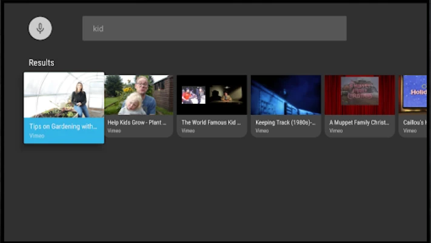Open the gardening greenhouse video thumbnail
The width and height of the screenshot is (431, 243).
click(x=64, y=95)
